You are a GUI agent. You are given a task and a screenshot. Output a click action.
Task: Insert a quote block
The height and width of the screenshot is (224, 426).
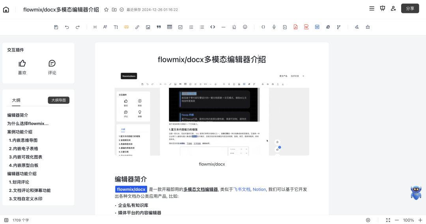click(x=159, y=27)
